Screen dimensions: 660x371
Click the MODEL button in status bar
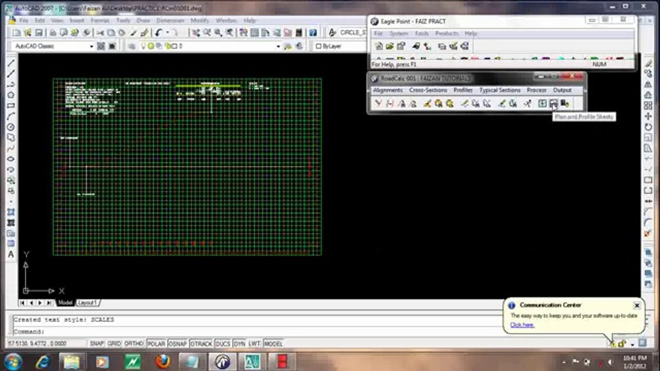273,344
